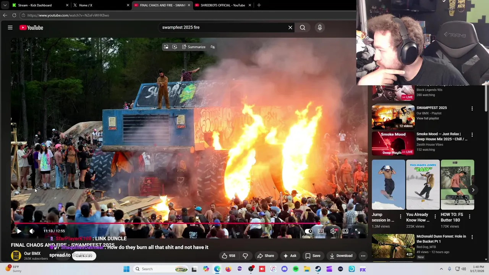The height and width of the screenshot is (275, 489).
Task: Close the Home / X tab
Action: click(x=128, y=5)
